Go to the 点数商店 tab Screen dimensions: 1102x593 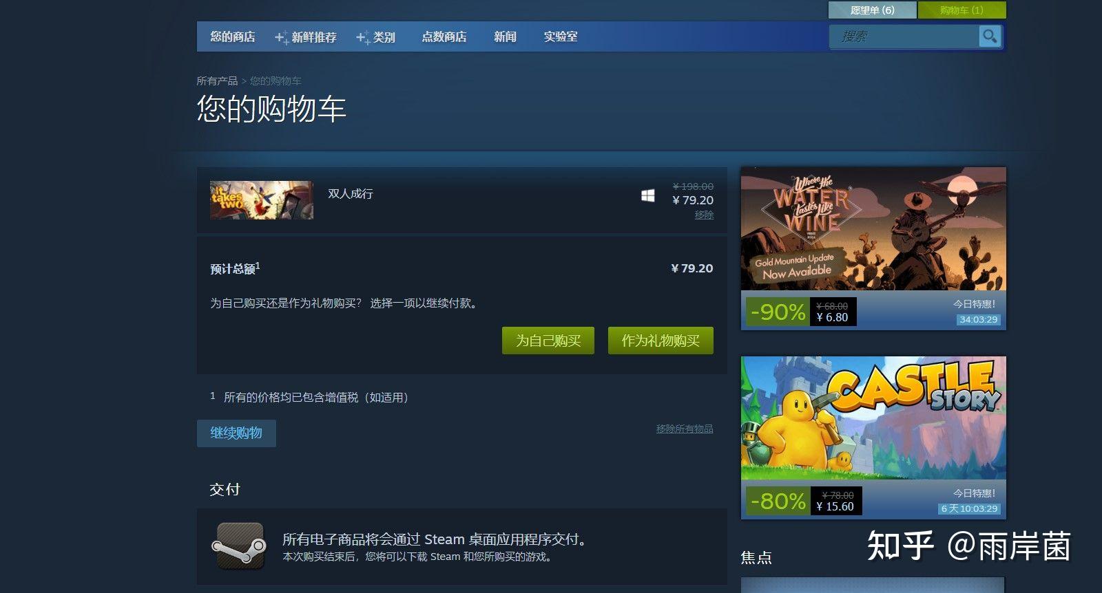444,36
